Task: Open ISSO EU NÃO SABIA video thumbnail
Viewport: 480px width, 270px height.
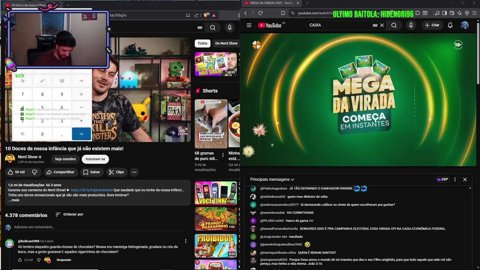Action: point(216,64)
